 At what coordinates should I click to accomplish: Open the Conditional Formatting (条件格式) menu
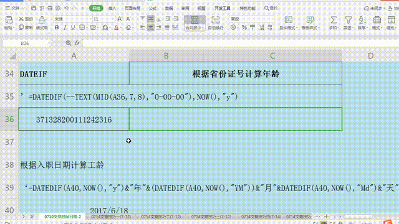pos(288,23)
